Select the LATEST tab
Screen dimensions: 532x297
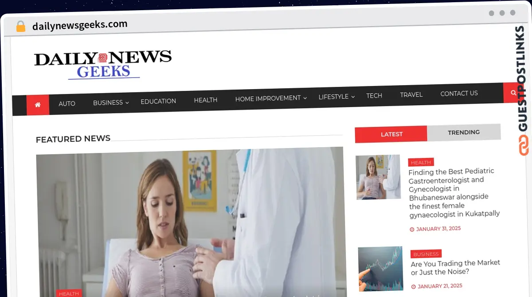point(391,134)
